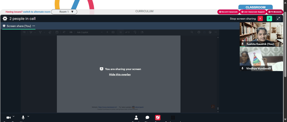Open the Room 1 dropdown
287x122 pixels.
click(x=64, y=12)
